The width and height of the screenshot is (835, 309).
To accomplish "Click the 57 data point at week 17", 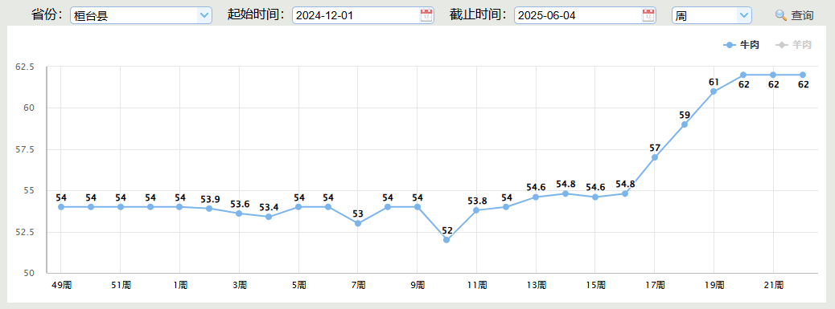I will click(655, 157).
